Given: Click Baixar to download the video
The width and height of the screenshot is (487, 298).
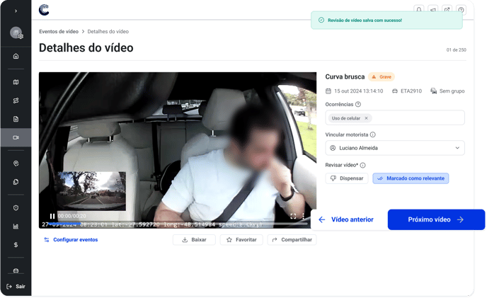Looking at the screenshot, I should point(194,239).
